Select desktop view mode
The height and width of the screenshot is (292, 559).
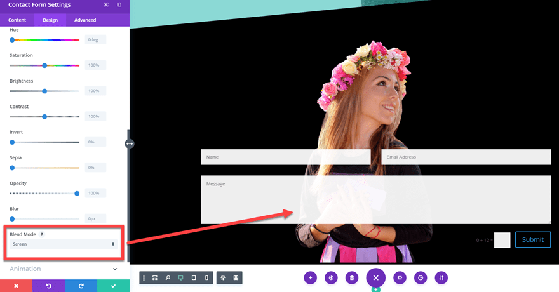click(181, 278)
